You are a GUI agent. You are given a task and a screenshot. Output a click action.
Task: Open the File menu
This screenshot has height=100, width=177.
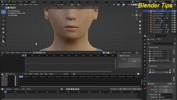point(5,2)
